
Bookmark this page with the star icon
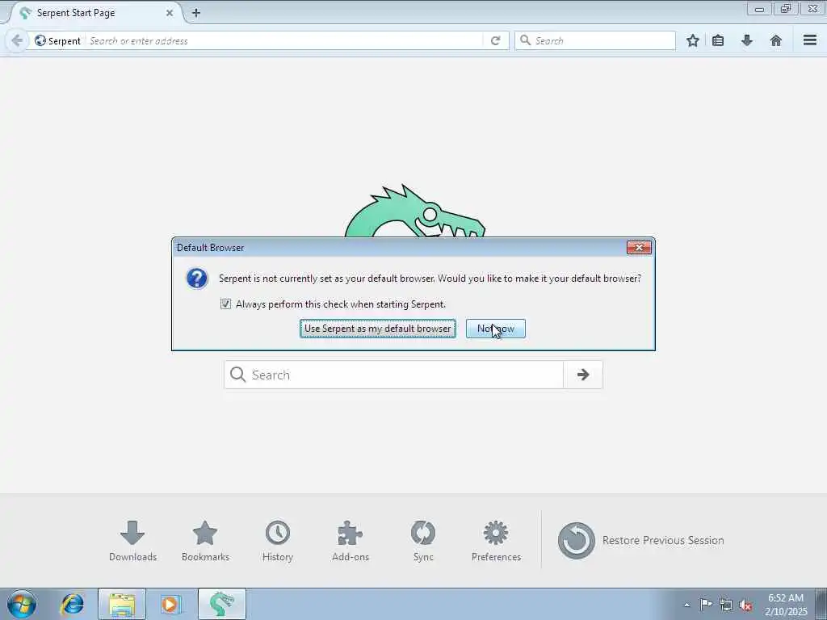pyautogui.click(x=692, y=40)
